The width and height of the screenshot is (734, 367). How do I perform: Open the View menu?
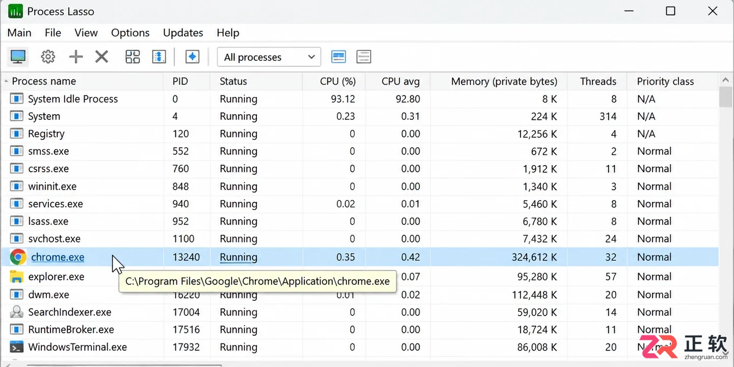[x=86, y=33]
